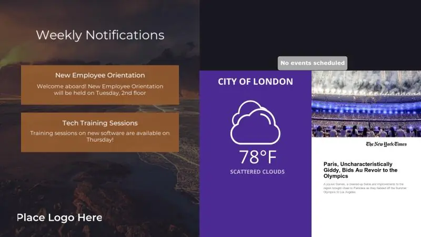Select the New Employee Orientation title
The width and height of the screenshot is (421, 237).
[100, 75]
